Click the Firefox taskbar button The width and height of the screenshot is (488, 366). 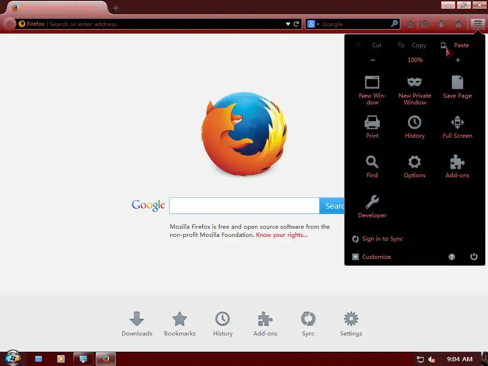click(106, 359)
